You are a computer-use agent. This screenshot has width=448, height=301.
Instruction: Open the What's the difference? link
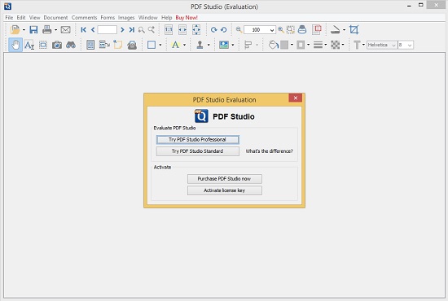269,151
